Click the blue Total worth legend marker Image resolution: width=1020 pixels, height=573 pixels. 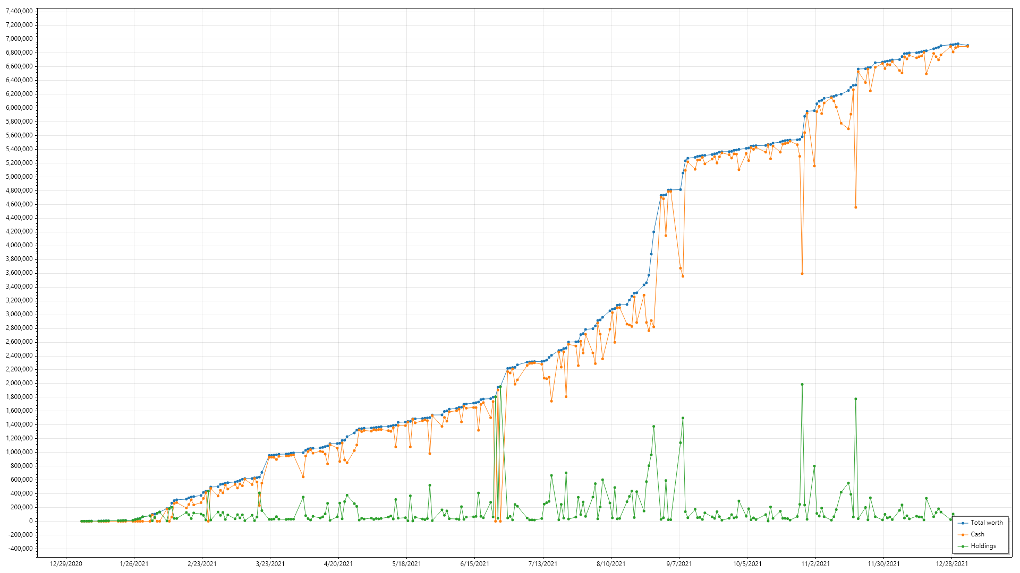963,523
